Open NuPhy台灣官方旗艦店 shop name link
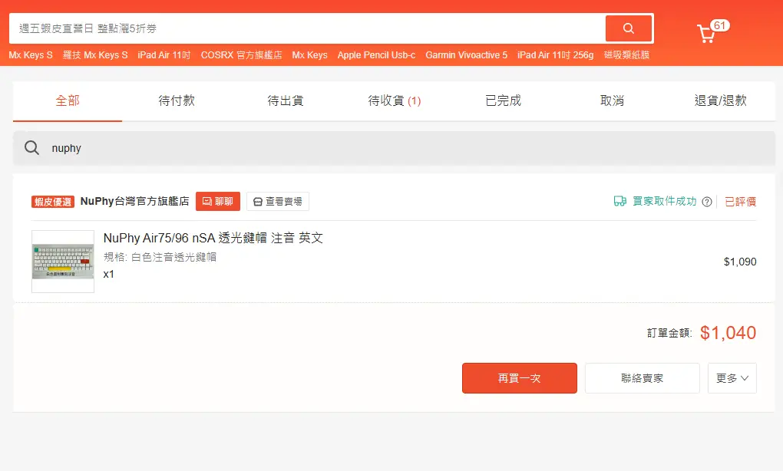This screenshot has width=783, height=471. [134, 201]
